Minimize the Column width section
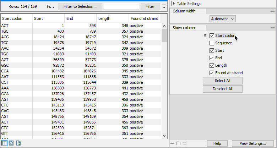This screenshot has height=148, width=277. pos(272,11)
